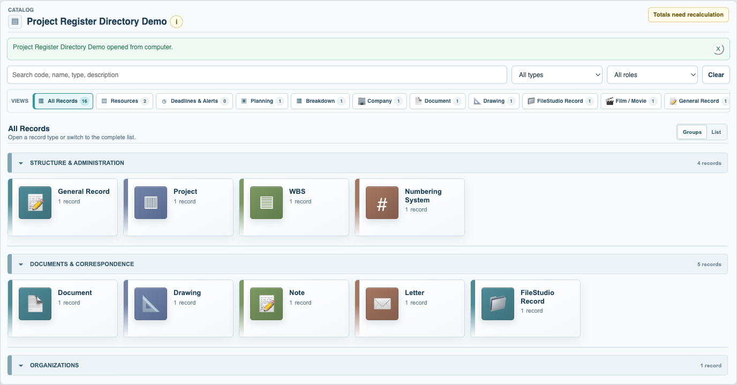Open the info icon next to Project Register Directory Demo
Viewport: 737px width, 385px height.
[176, 22]
